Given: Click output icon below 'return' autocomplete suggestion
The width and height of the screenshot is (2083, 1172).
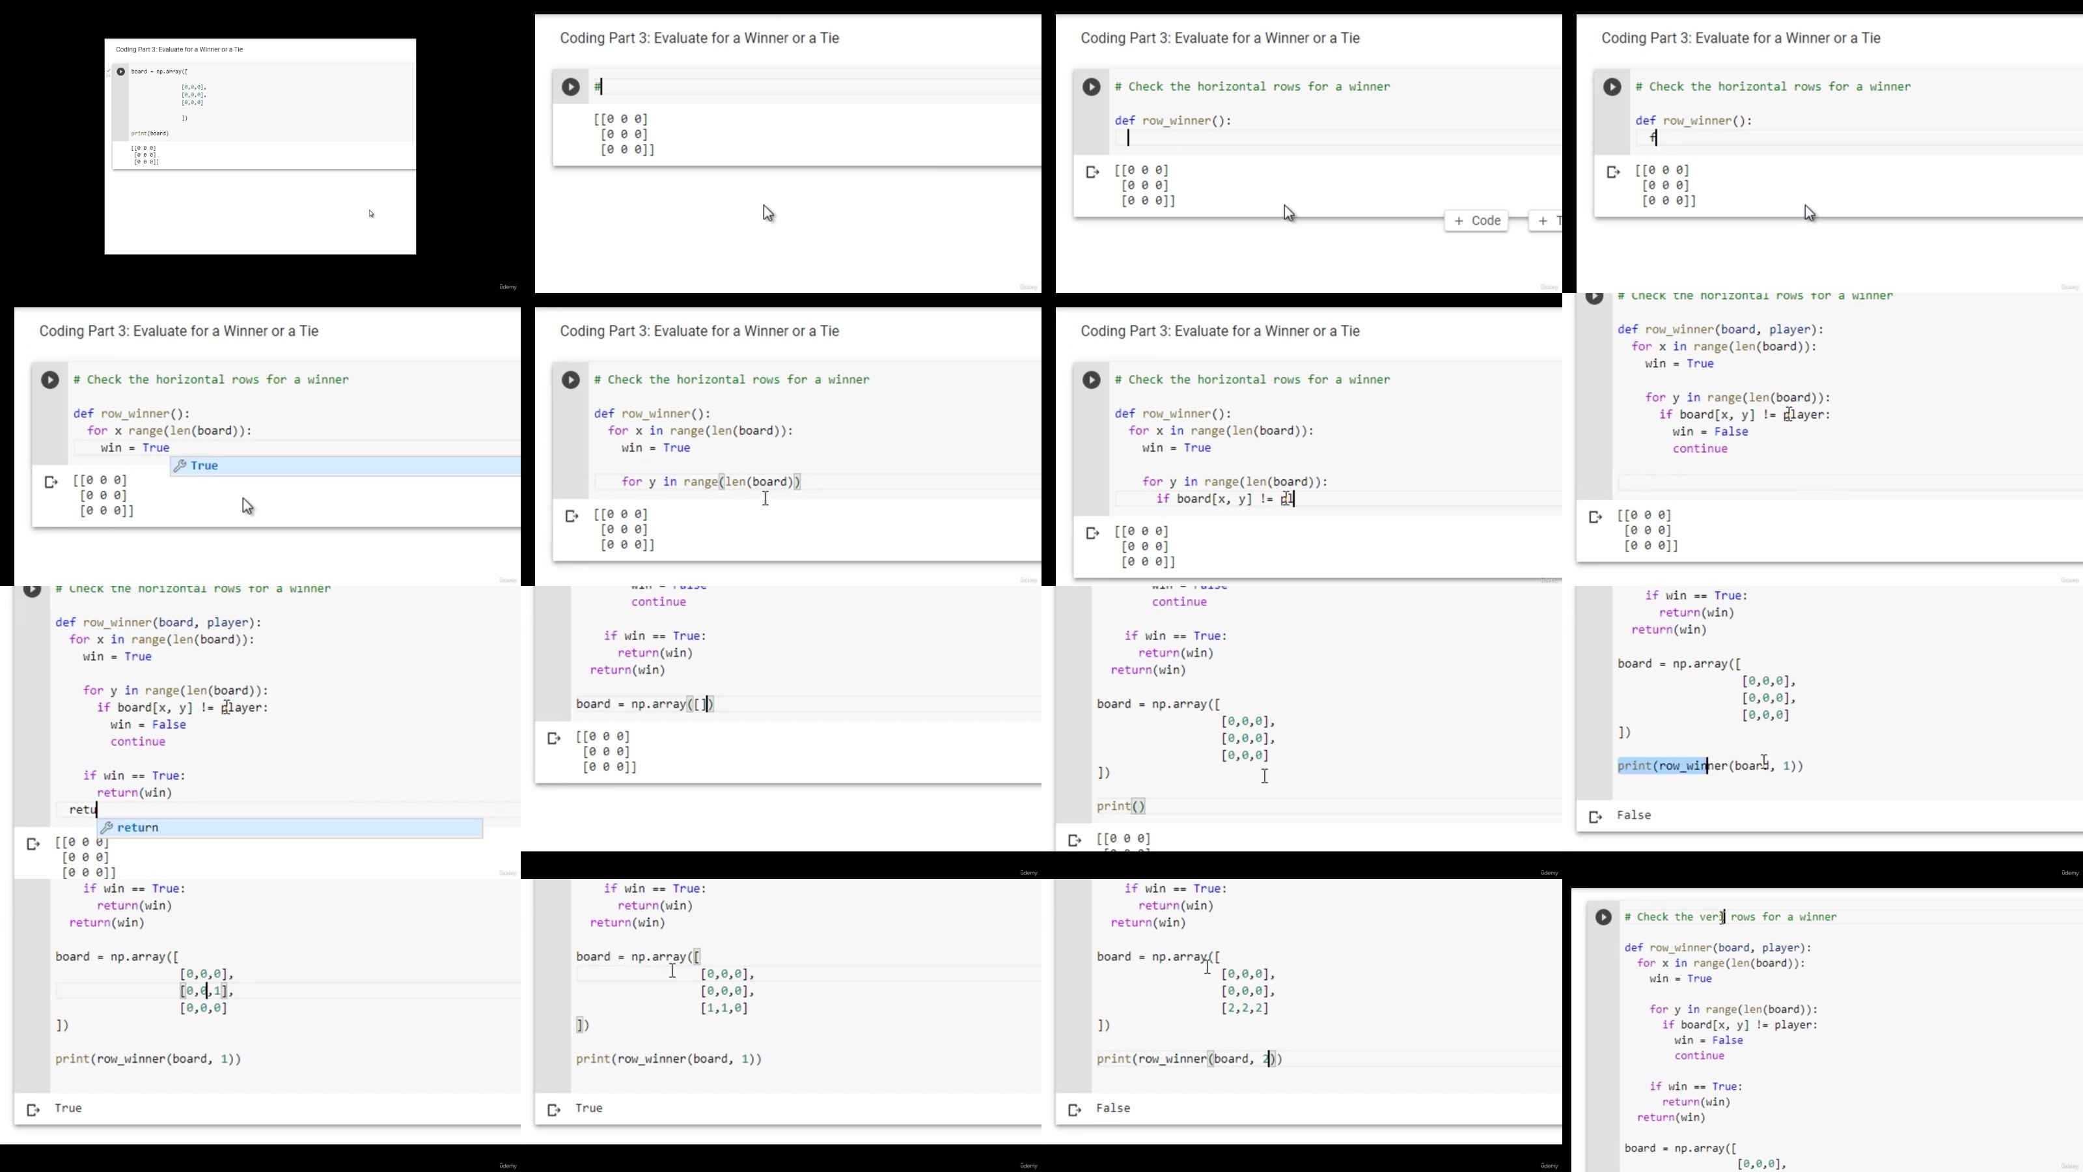Looking at the screenshot, I should pyautogui.click(x=33, y=844).
